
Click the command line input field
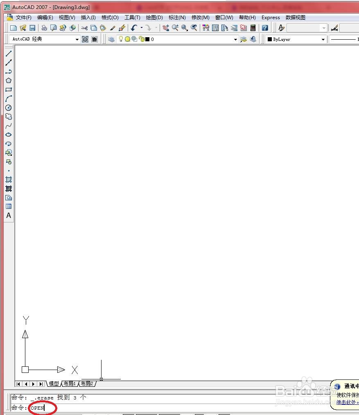coord(169,408)
